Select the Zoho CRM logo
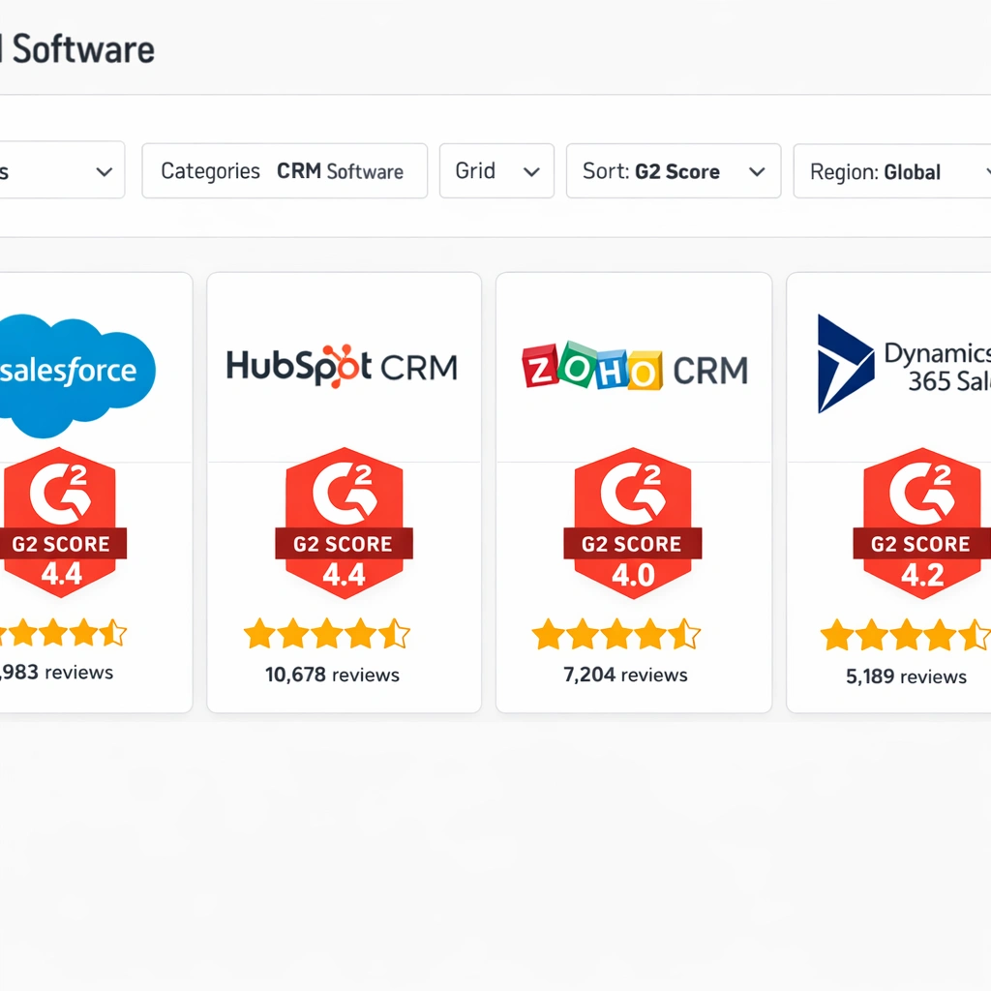The width and height of the screenshot is (991, 991). [634, 368]
